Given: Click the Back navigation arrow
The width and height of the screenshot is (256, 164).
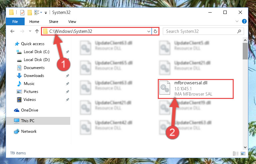Looking at the screenshot, I should point(12,31).
